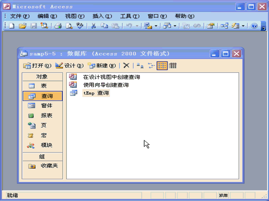Select 窗体 in the objects pane

[x=42, y=106]
